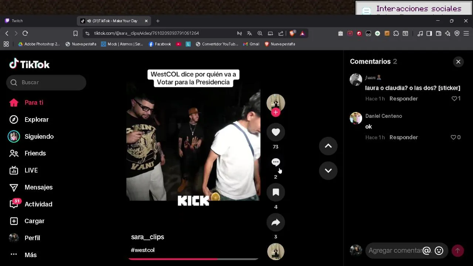Insert mention with @ icon
Screen dimensions: 473x266
pos(426,251)
